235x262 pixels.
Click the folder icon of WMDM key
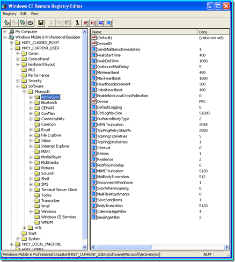(37, 222)
